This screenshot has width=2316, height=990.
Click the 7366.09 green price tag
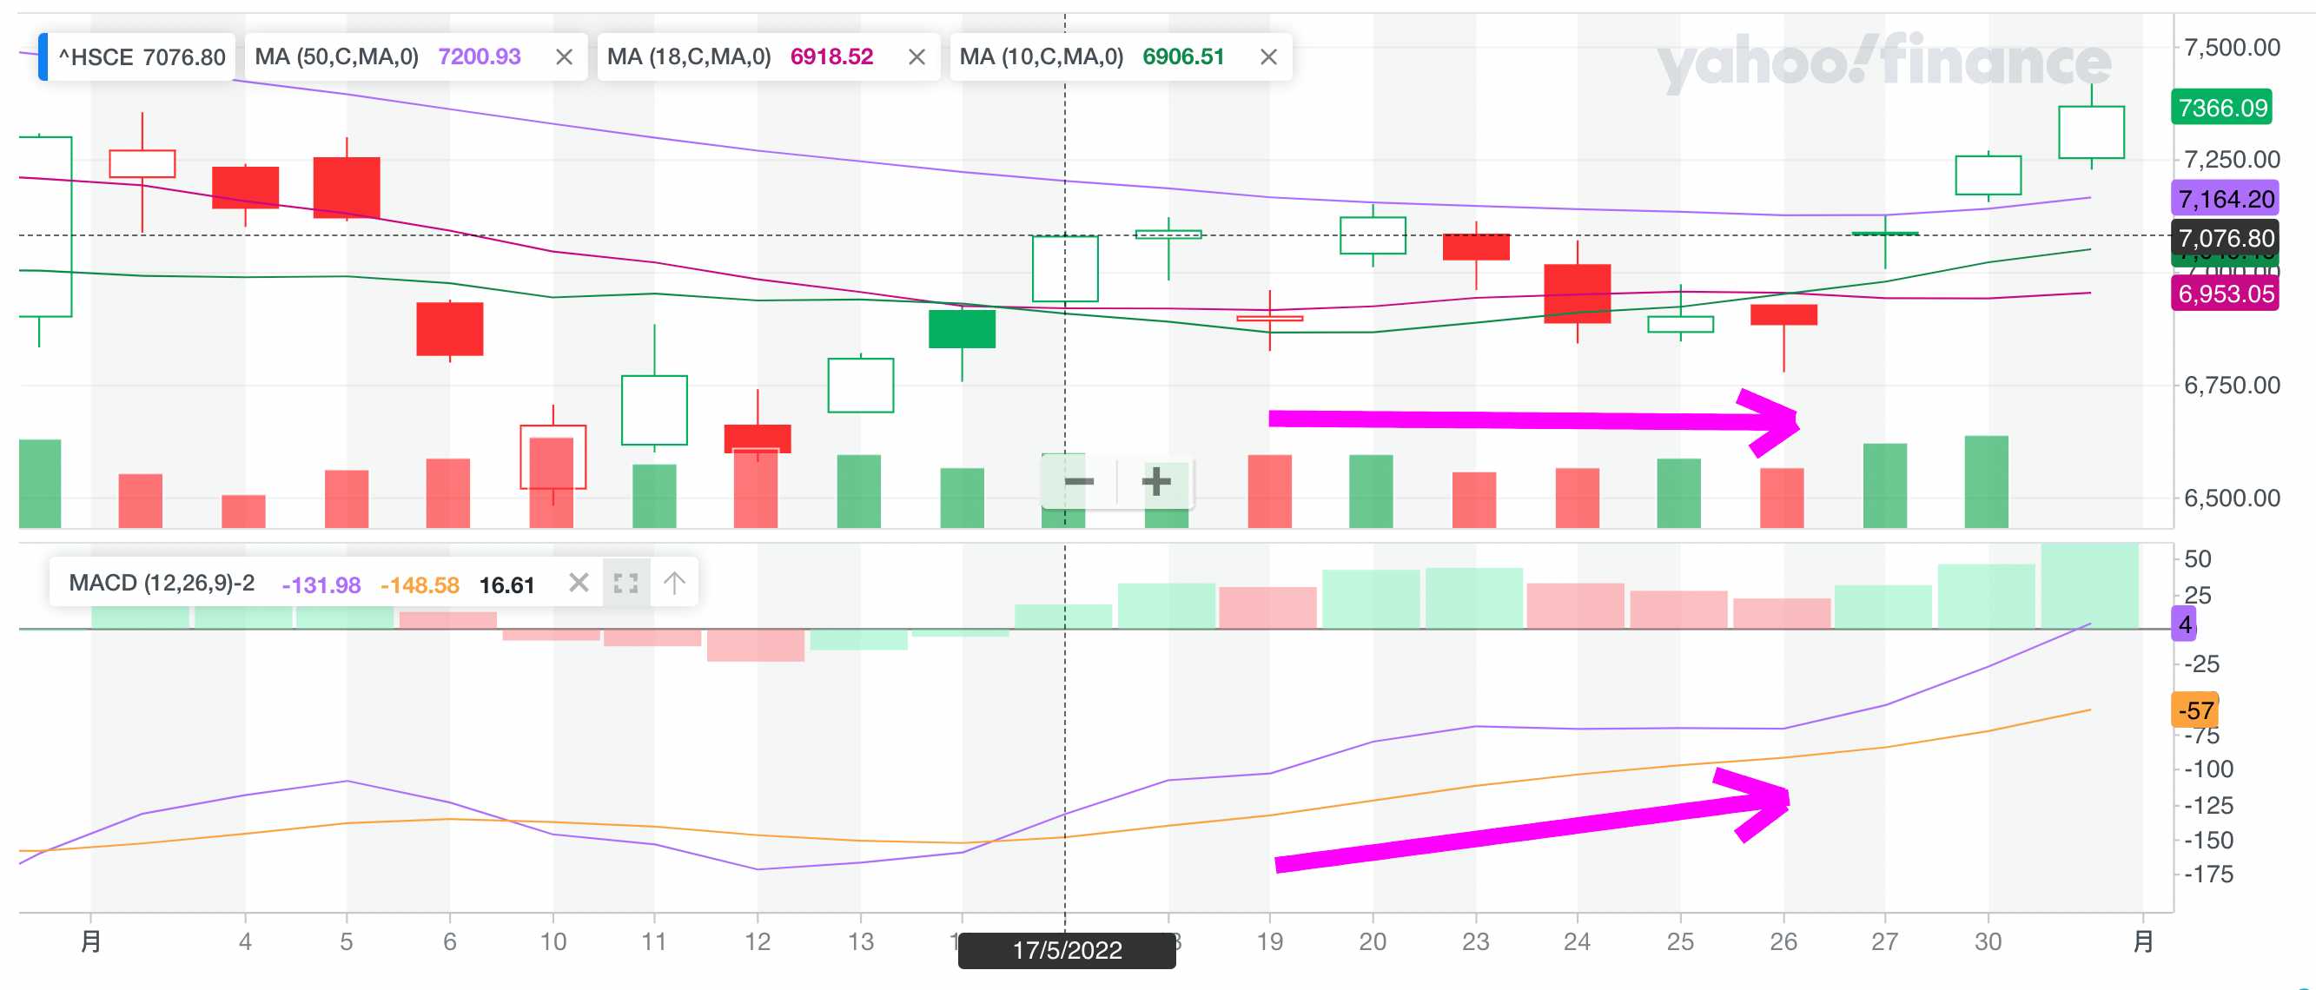tap(2221, 108)
